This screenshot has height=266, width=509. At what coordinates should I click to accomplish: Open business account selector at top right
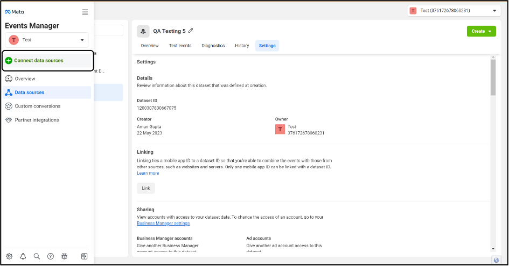pyautogui.click(x=454, y=11)
